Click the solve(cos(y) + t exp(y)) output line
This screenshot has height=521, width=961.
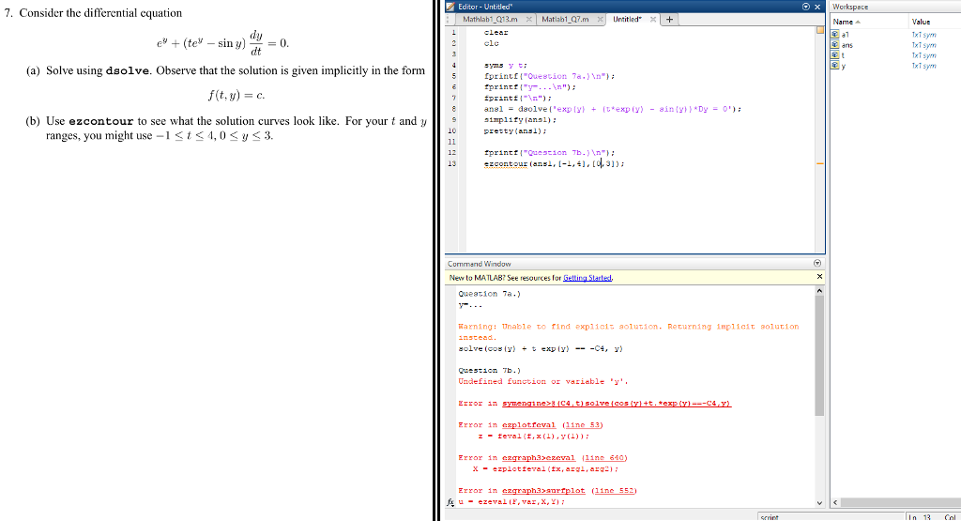(540, 348)
